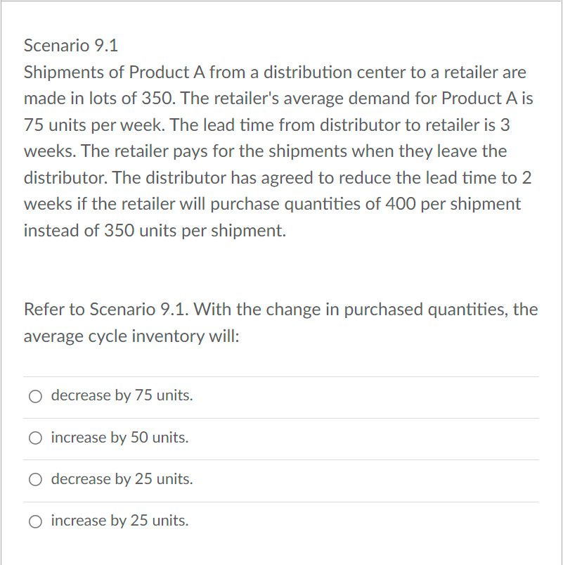Choose the 'increase by 50 units' radio option
The height and width of the screenshot is (565, 563).
point(35,438)
